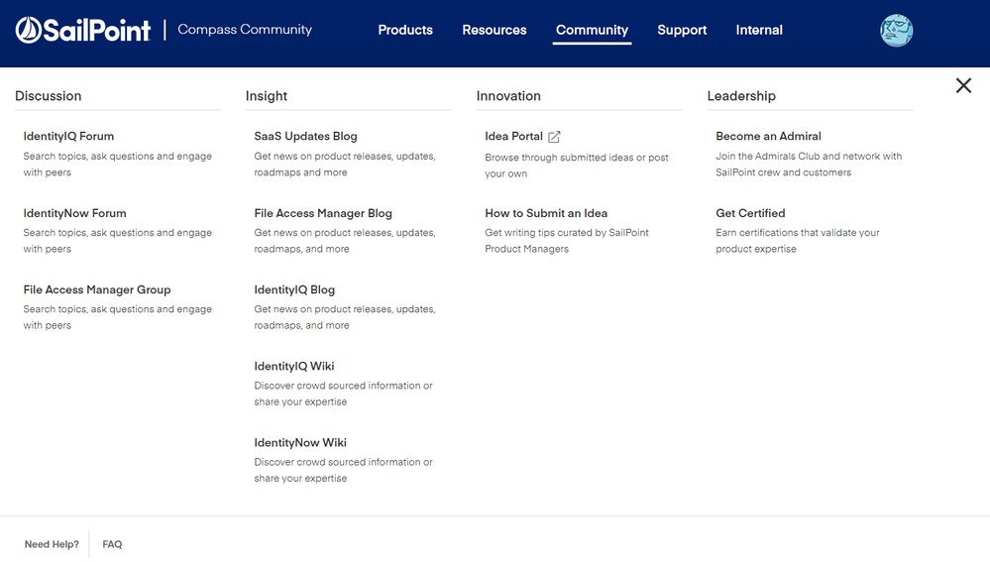
Task: Open File Access Manager Group
Action: point(97,289)
